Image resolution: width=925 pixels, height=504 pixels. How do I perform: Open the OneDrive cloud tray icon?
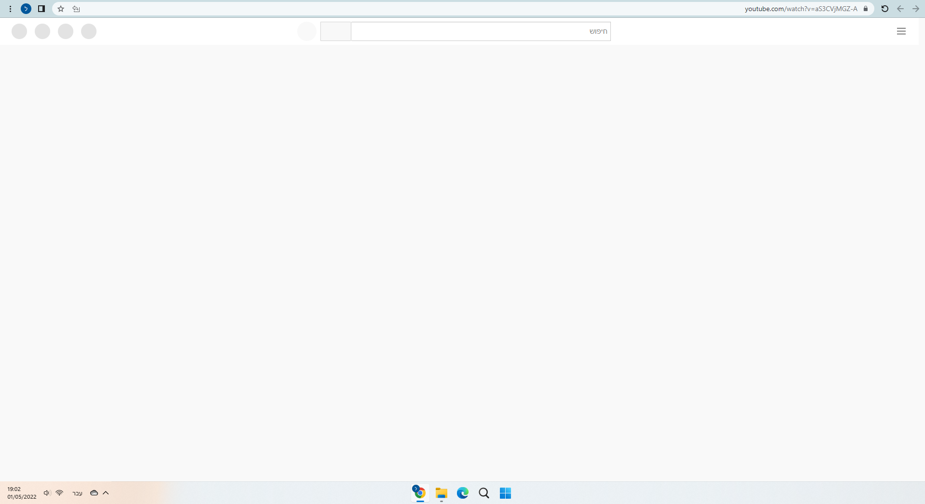pyautogui.click(x=94, y=493)
